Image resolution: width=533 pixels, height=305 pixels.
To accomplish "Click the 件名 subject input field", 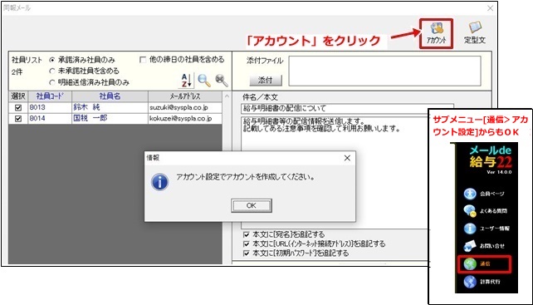I will coord(347,109).
